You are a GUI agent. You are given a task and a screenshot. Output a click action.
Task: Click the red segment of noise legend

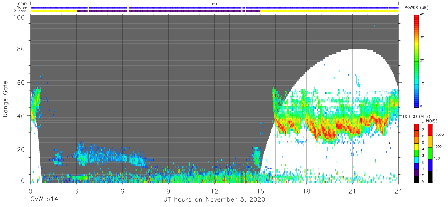(430, 130)
